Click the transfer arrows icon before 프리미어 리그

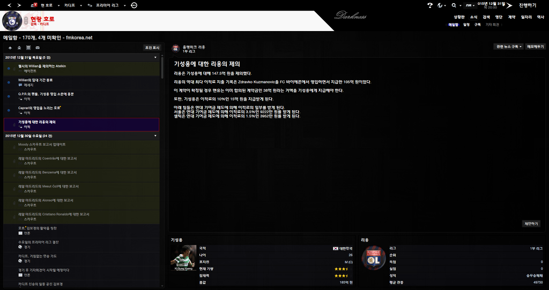90,5
